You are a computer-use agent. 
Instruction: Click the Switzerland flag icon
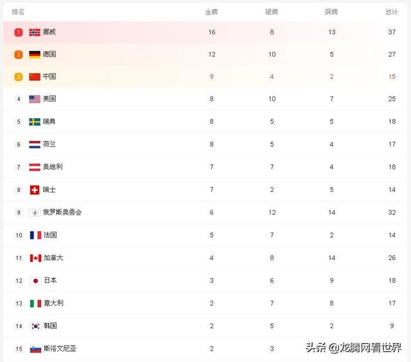pos(35,190)
